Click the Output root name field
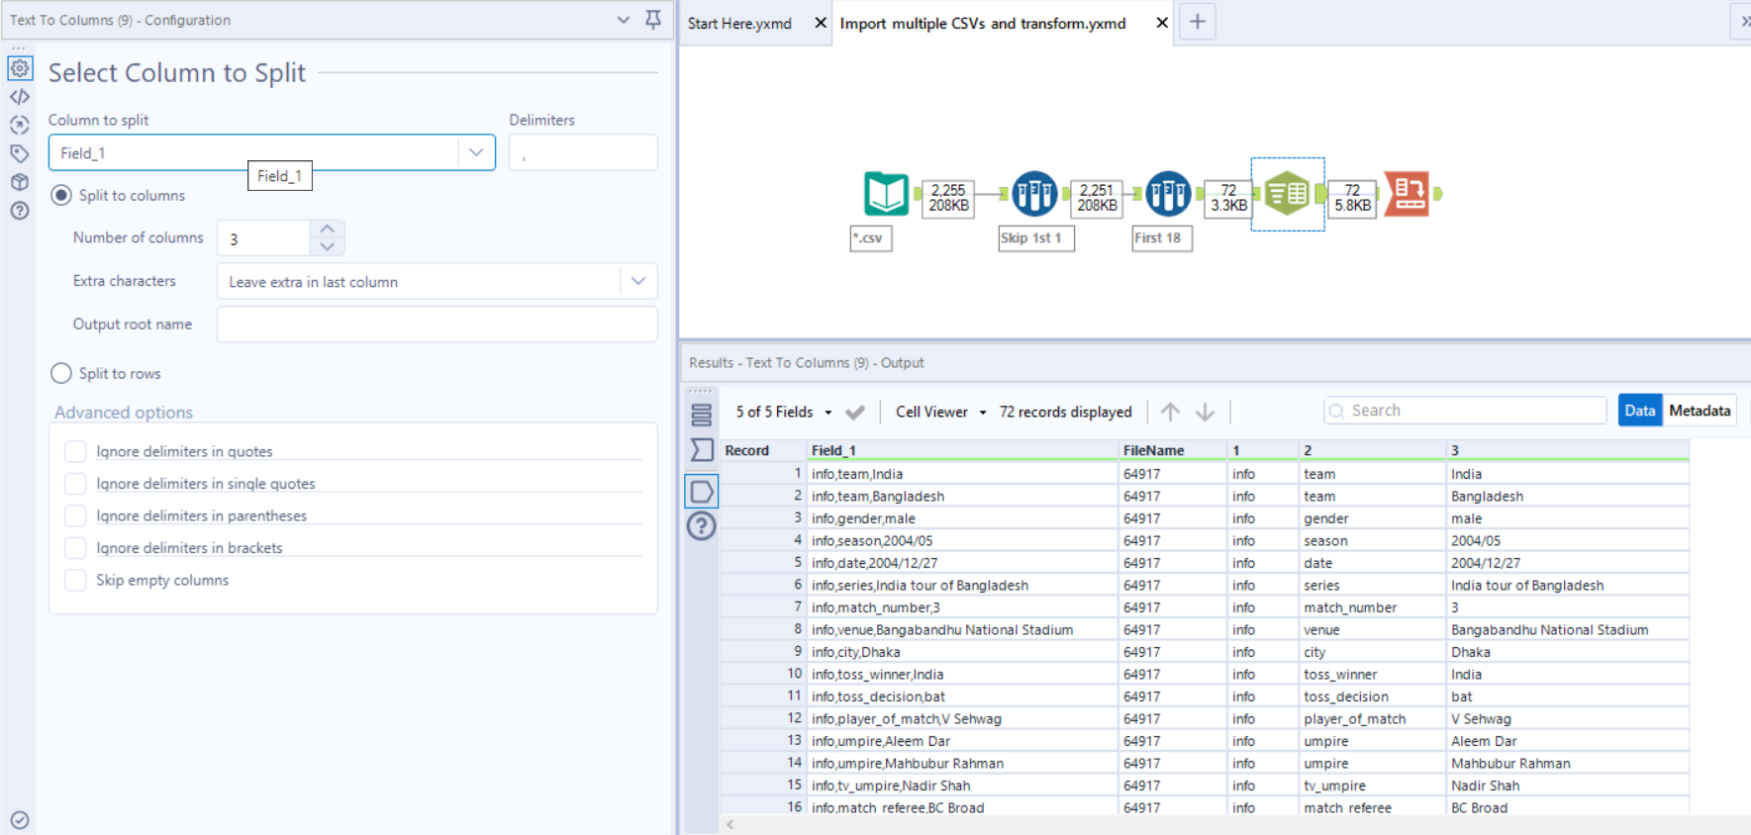 (x=437, y=325)
